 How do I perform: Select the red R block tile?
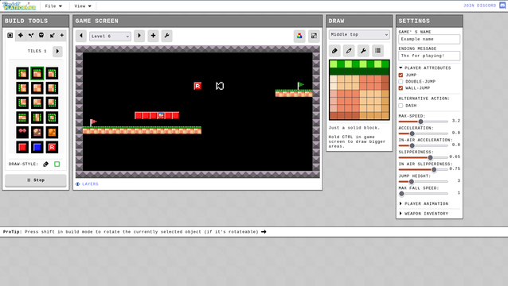[x=52, y=147]
